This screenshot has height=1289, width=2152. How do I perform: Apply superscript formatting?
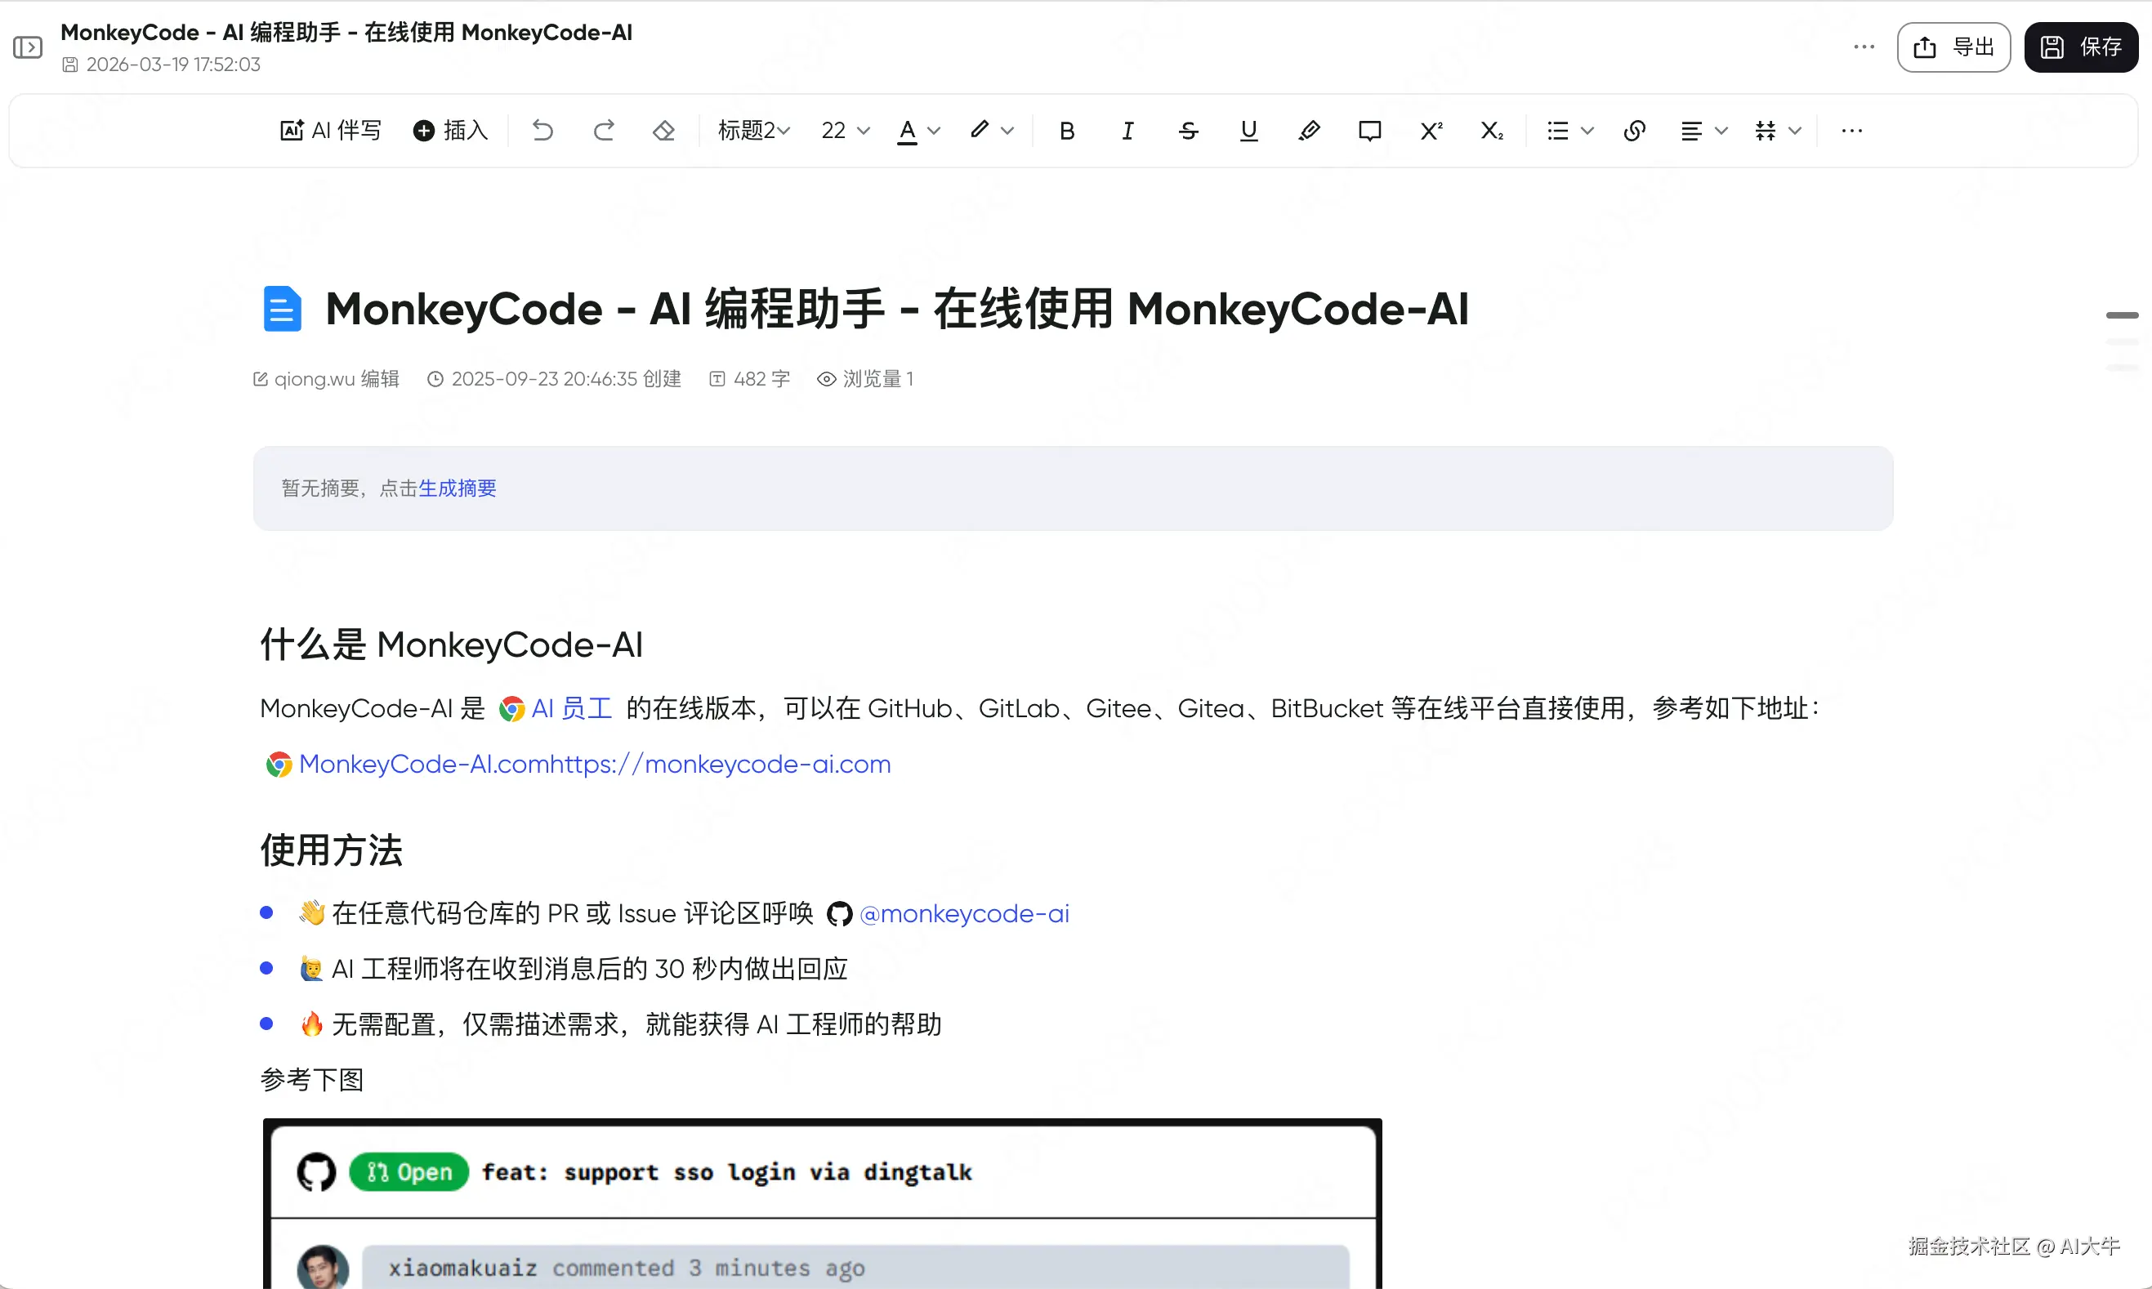(1430, 131)
